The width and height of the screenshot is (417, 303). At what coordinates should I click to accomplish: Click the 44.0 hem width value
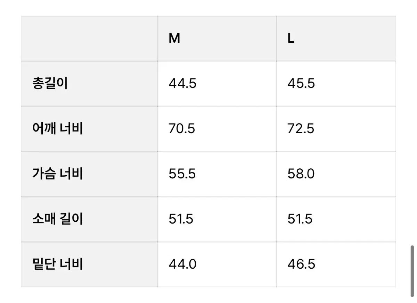click(x=182, y=264)
